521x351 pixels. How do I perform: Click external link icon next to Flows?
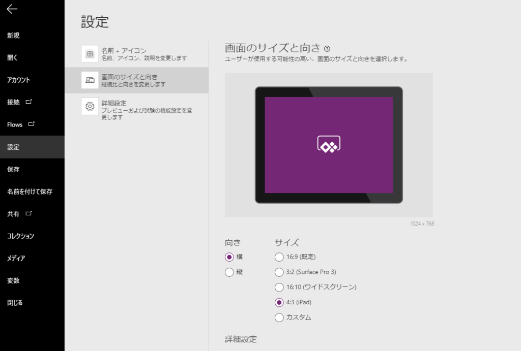32,124
